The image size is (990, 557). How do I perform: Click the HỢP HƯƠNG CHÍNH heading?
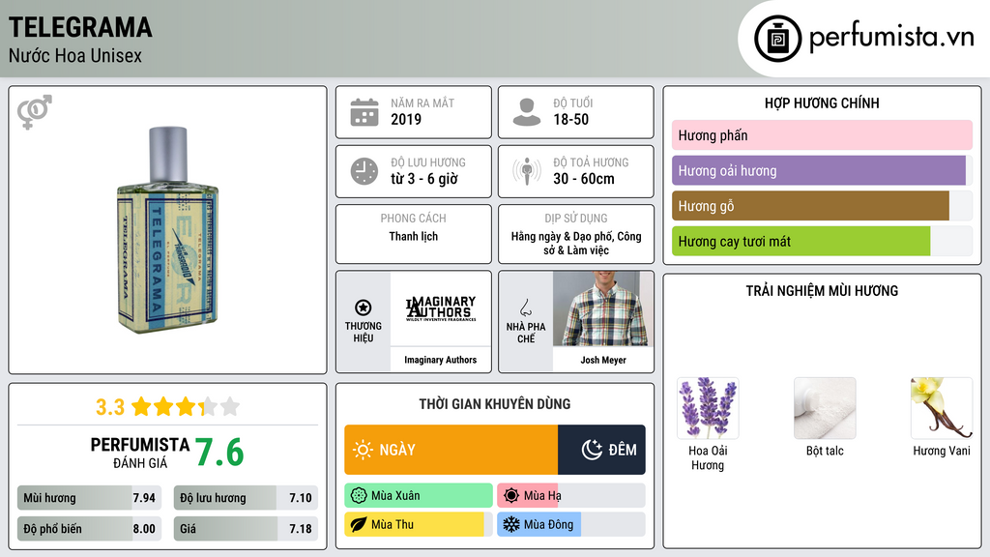[x=822, y=103]
